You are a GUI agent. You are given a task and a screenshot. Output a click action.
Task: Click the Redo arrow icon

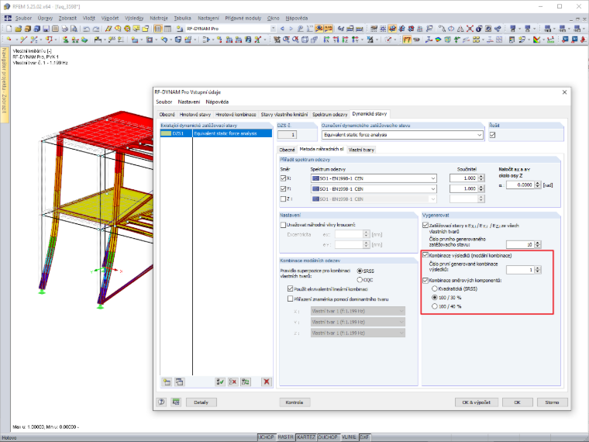point(96,29)
